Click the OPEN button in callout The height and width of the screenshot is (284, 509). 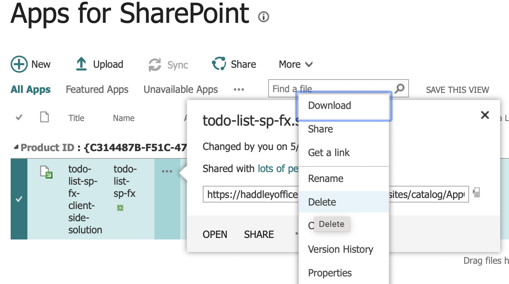point(215,235)
